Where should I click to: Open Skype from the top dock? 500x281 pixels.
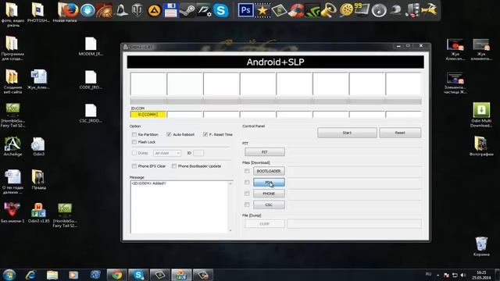[220, 10]
